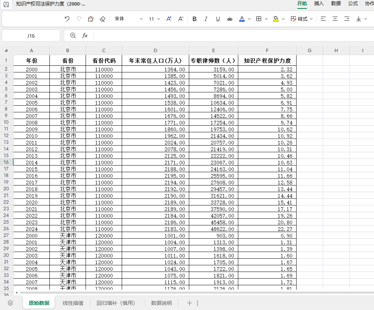Switch to the 回归填补（慎用）sheet tab

[116, 303]
